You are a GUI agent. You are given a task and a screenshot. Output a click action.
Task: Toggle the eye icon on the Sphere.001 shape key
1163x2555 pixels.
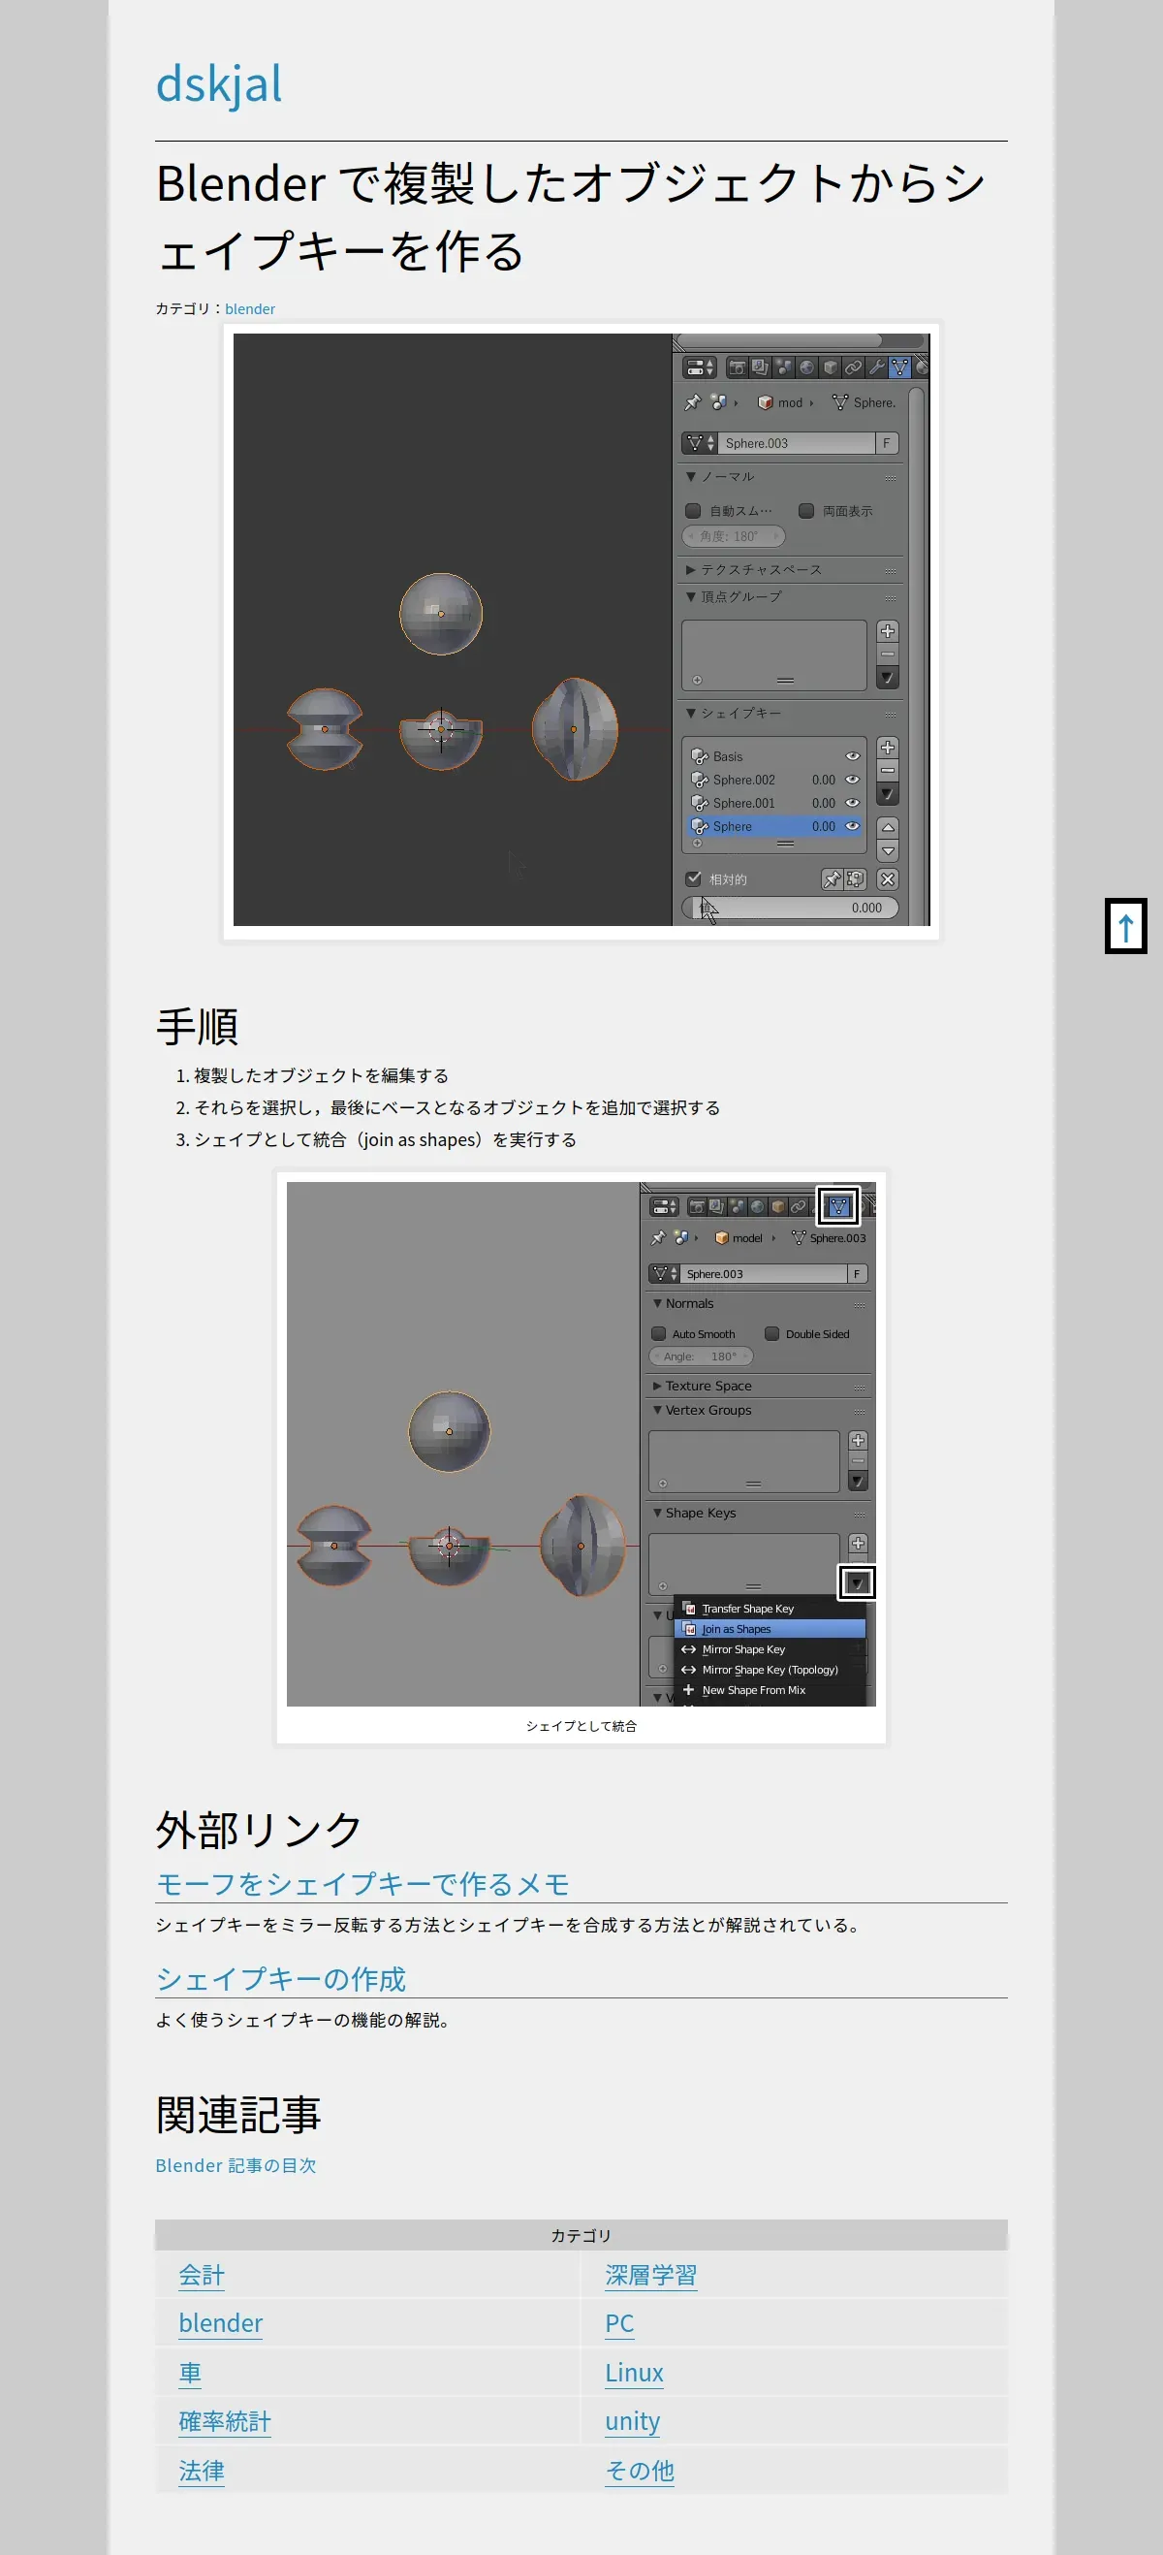click(x=853, y=804)
